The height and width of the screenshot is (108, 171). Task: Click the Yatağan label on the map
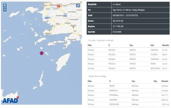pyautogui.click(x=67, y=23)
